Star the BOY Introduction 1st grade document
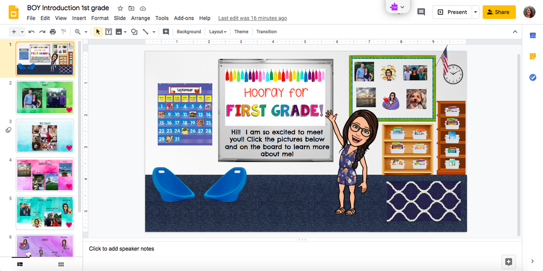This screenshot has width=543, height=271. coord(120,8)
